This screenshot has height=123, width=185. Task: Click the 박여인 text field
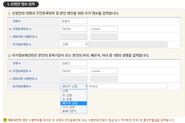point(127,86)
